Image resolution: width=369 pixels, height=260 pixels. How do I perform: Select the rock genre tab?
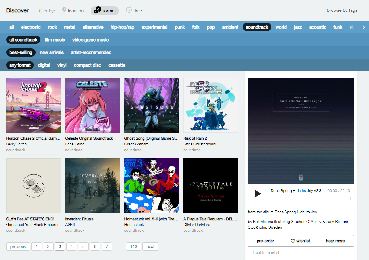pos(52,27)
